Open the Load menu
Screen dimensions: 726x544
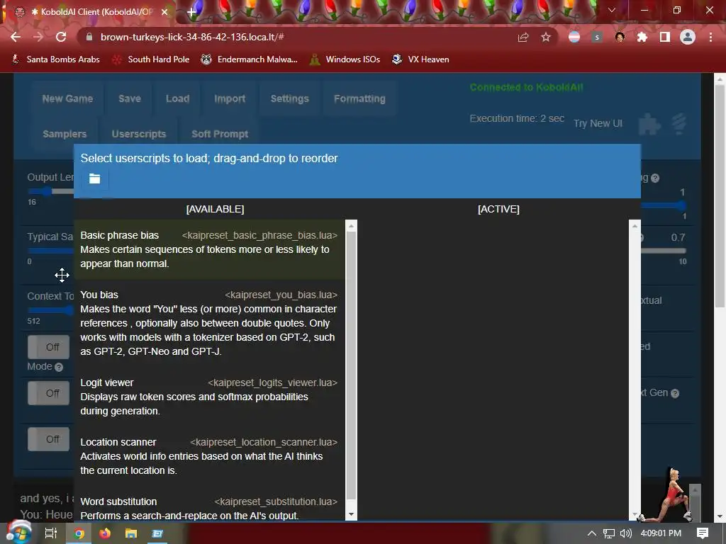tap(178, 98)
